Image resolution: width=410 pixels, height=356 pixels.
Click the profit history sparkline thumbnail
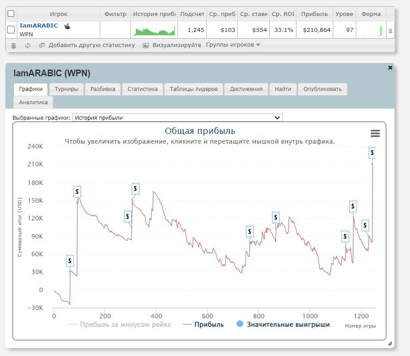(x=155, y=30)
